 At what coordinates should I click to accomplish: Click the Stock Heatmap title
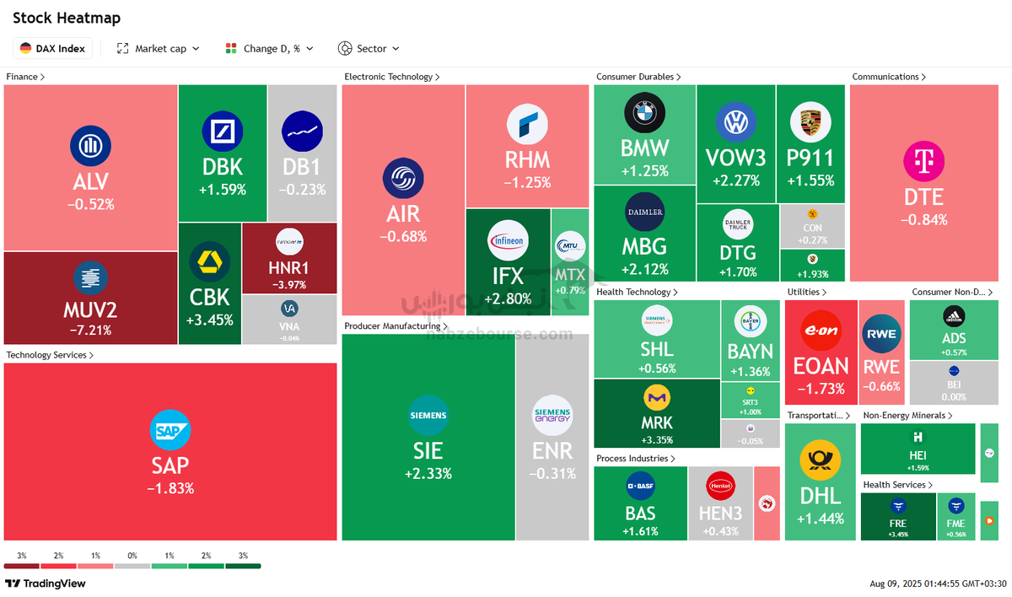pos(67,18)
